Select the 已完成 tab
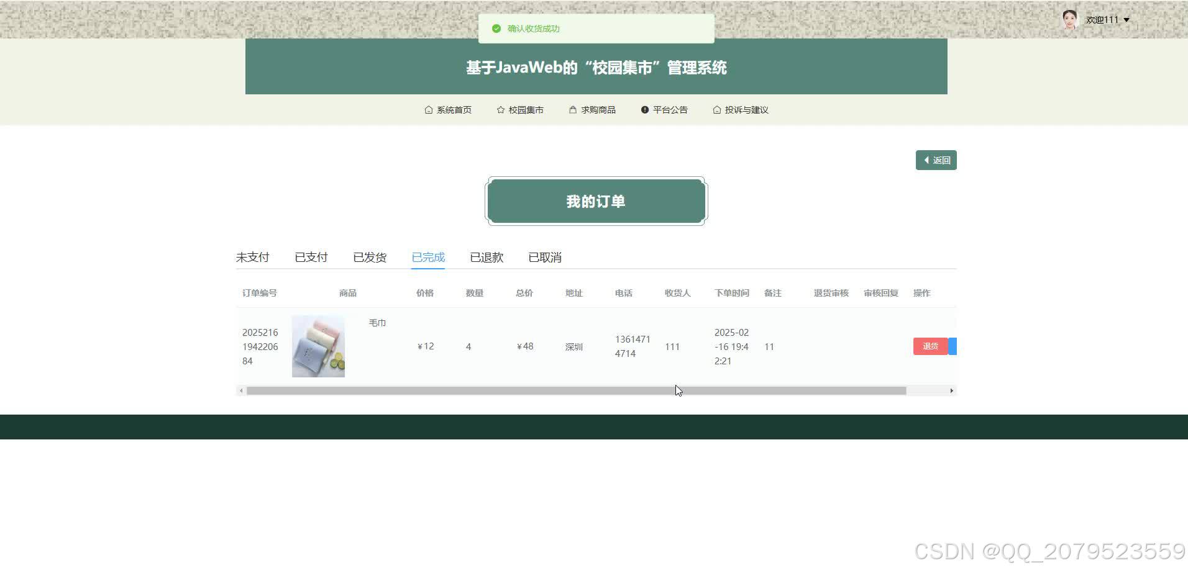The height and width of the screenshot is (571, 1188). pyautogui.click(x=427, y=257)
